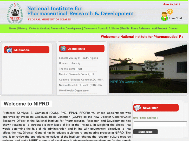Viewport: 189px width, 141px height.
Task: Open the Contact menu item
Action: (173, 28)
